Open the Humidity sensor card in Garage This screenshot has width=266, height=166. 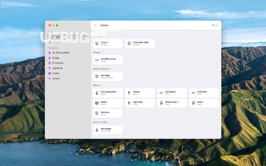tap(108, 60)
